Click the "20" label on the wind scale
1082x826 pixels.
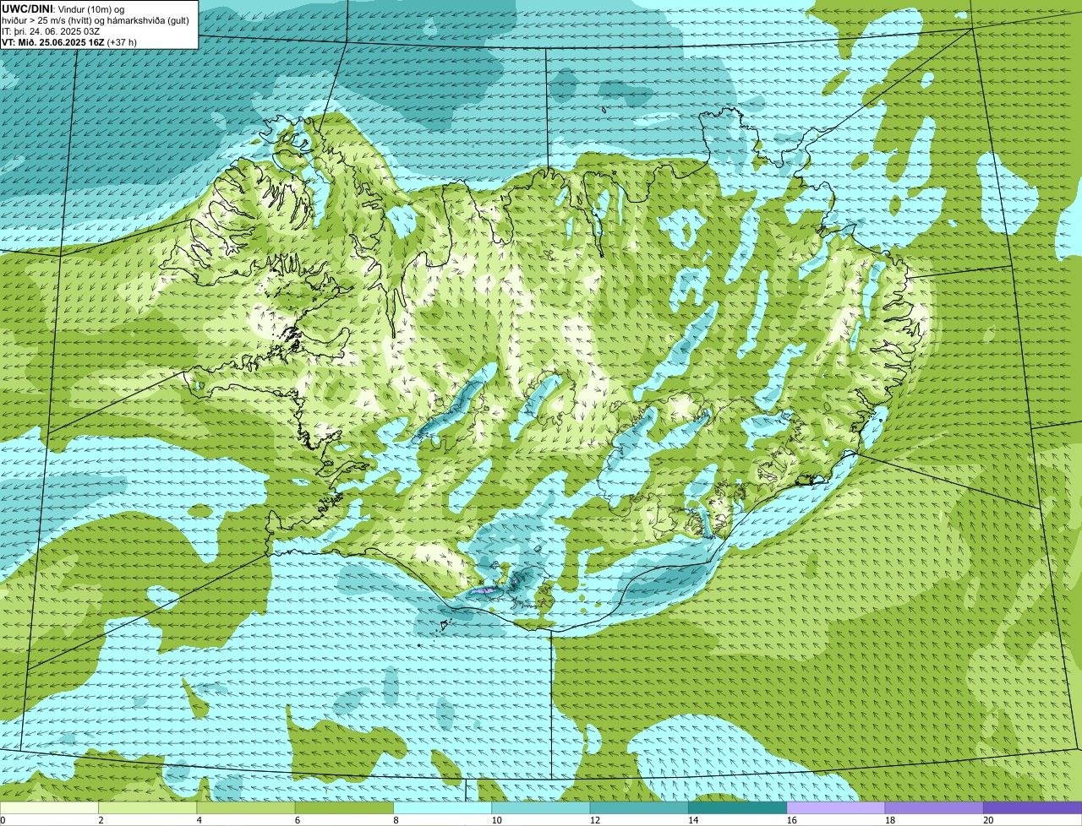988,820
